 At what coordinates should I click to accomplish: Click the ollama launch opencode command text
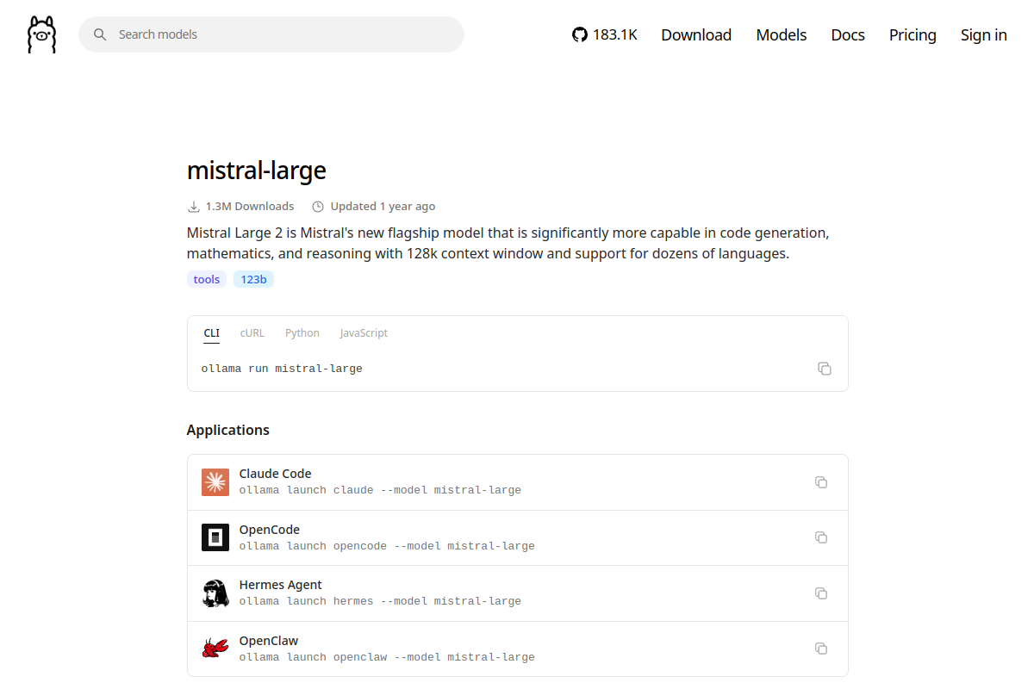387,546
